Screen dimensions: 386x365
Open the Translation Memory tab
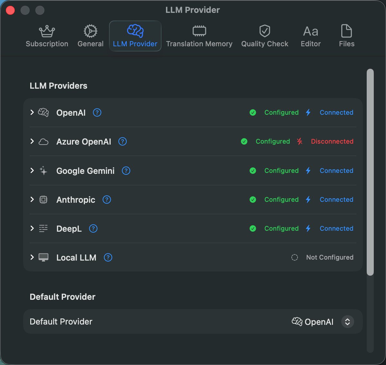pyautogui.click(x=199, y=36)
